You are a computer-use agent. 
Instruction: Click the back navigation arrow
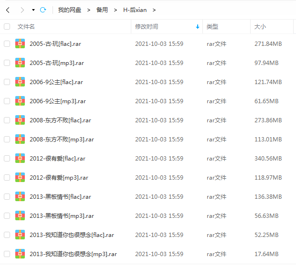coord(8,10)
